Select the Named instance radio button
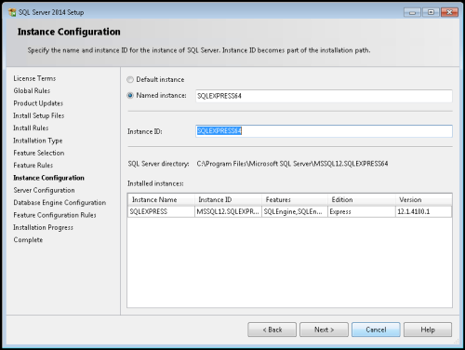Viewport: 465px width, 350px height. coord(130,96)
